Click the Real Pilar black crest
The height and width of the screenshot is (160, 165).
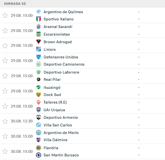point(38,79)
